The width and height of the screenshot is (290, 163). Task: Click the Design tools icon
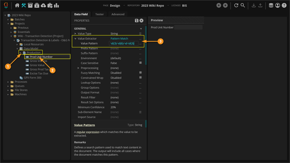[x=24, y=5]
